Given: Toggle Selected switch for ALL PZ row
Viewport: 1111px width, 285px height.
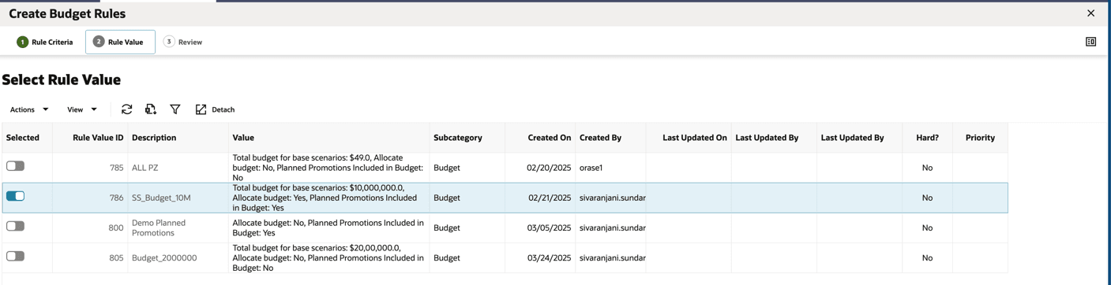Looking at the screenshot, I should tap(15, 166).
